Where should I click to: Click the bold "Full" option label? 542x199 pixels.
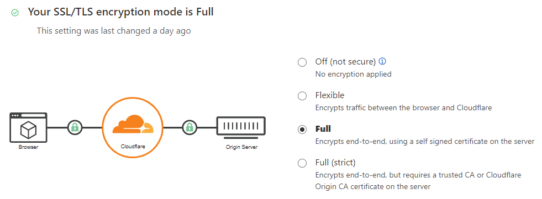[x=323, y=129]
